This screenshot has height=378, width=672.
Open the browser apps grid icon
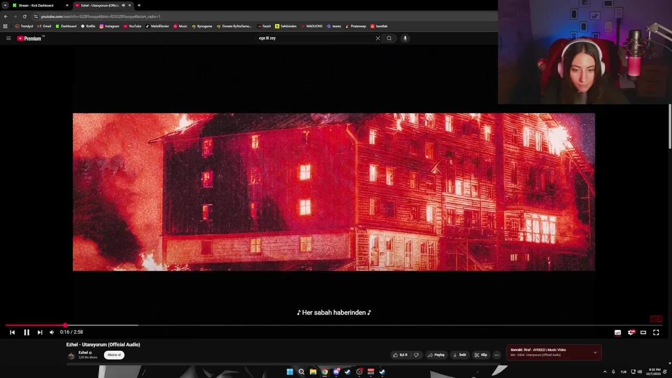pos(5,26)
